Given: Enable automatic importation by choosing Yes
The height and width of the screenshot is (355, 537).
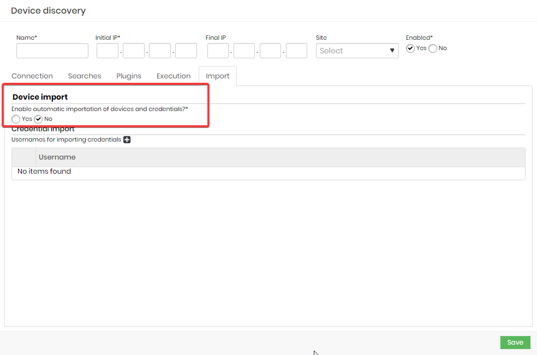Looking at the screenshot, I should click(16, 119).
